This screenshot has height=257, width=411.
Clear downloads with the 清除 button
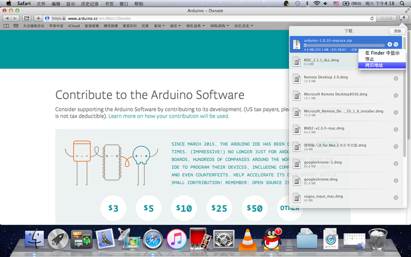click(x=397, y=31)
